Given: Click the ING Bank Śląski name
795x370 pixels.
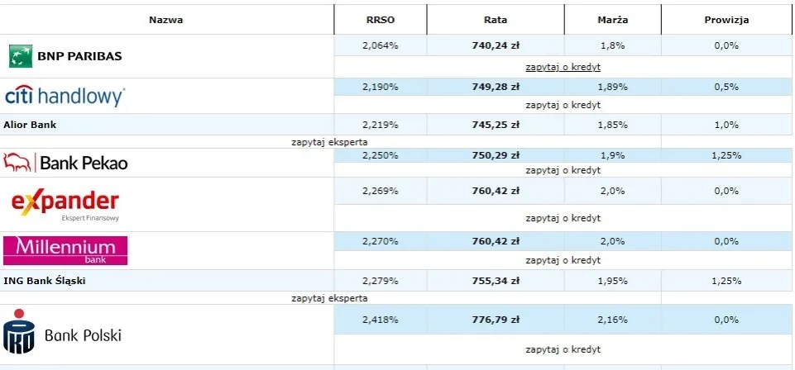Looking at the screenshot, I should point(45,281).
